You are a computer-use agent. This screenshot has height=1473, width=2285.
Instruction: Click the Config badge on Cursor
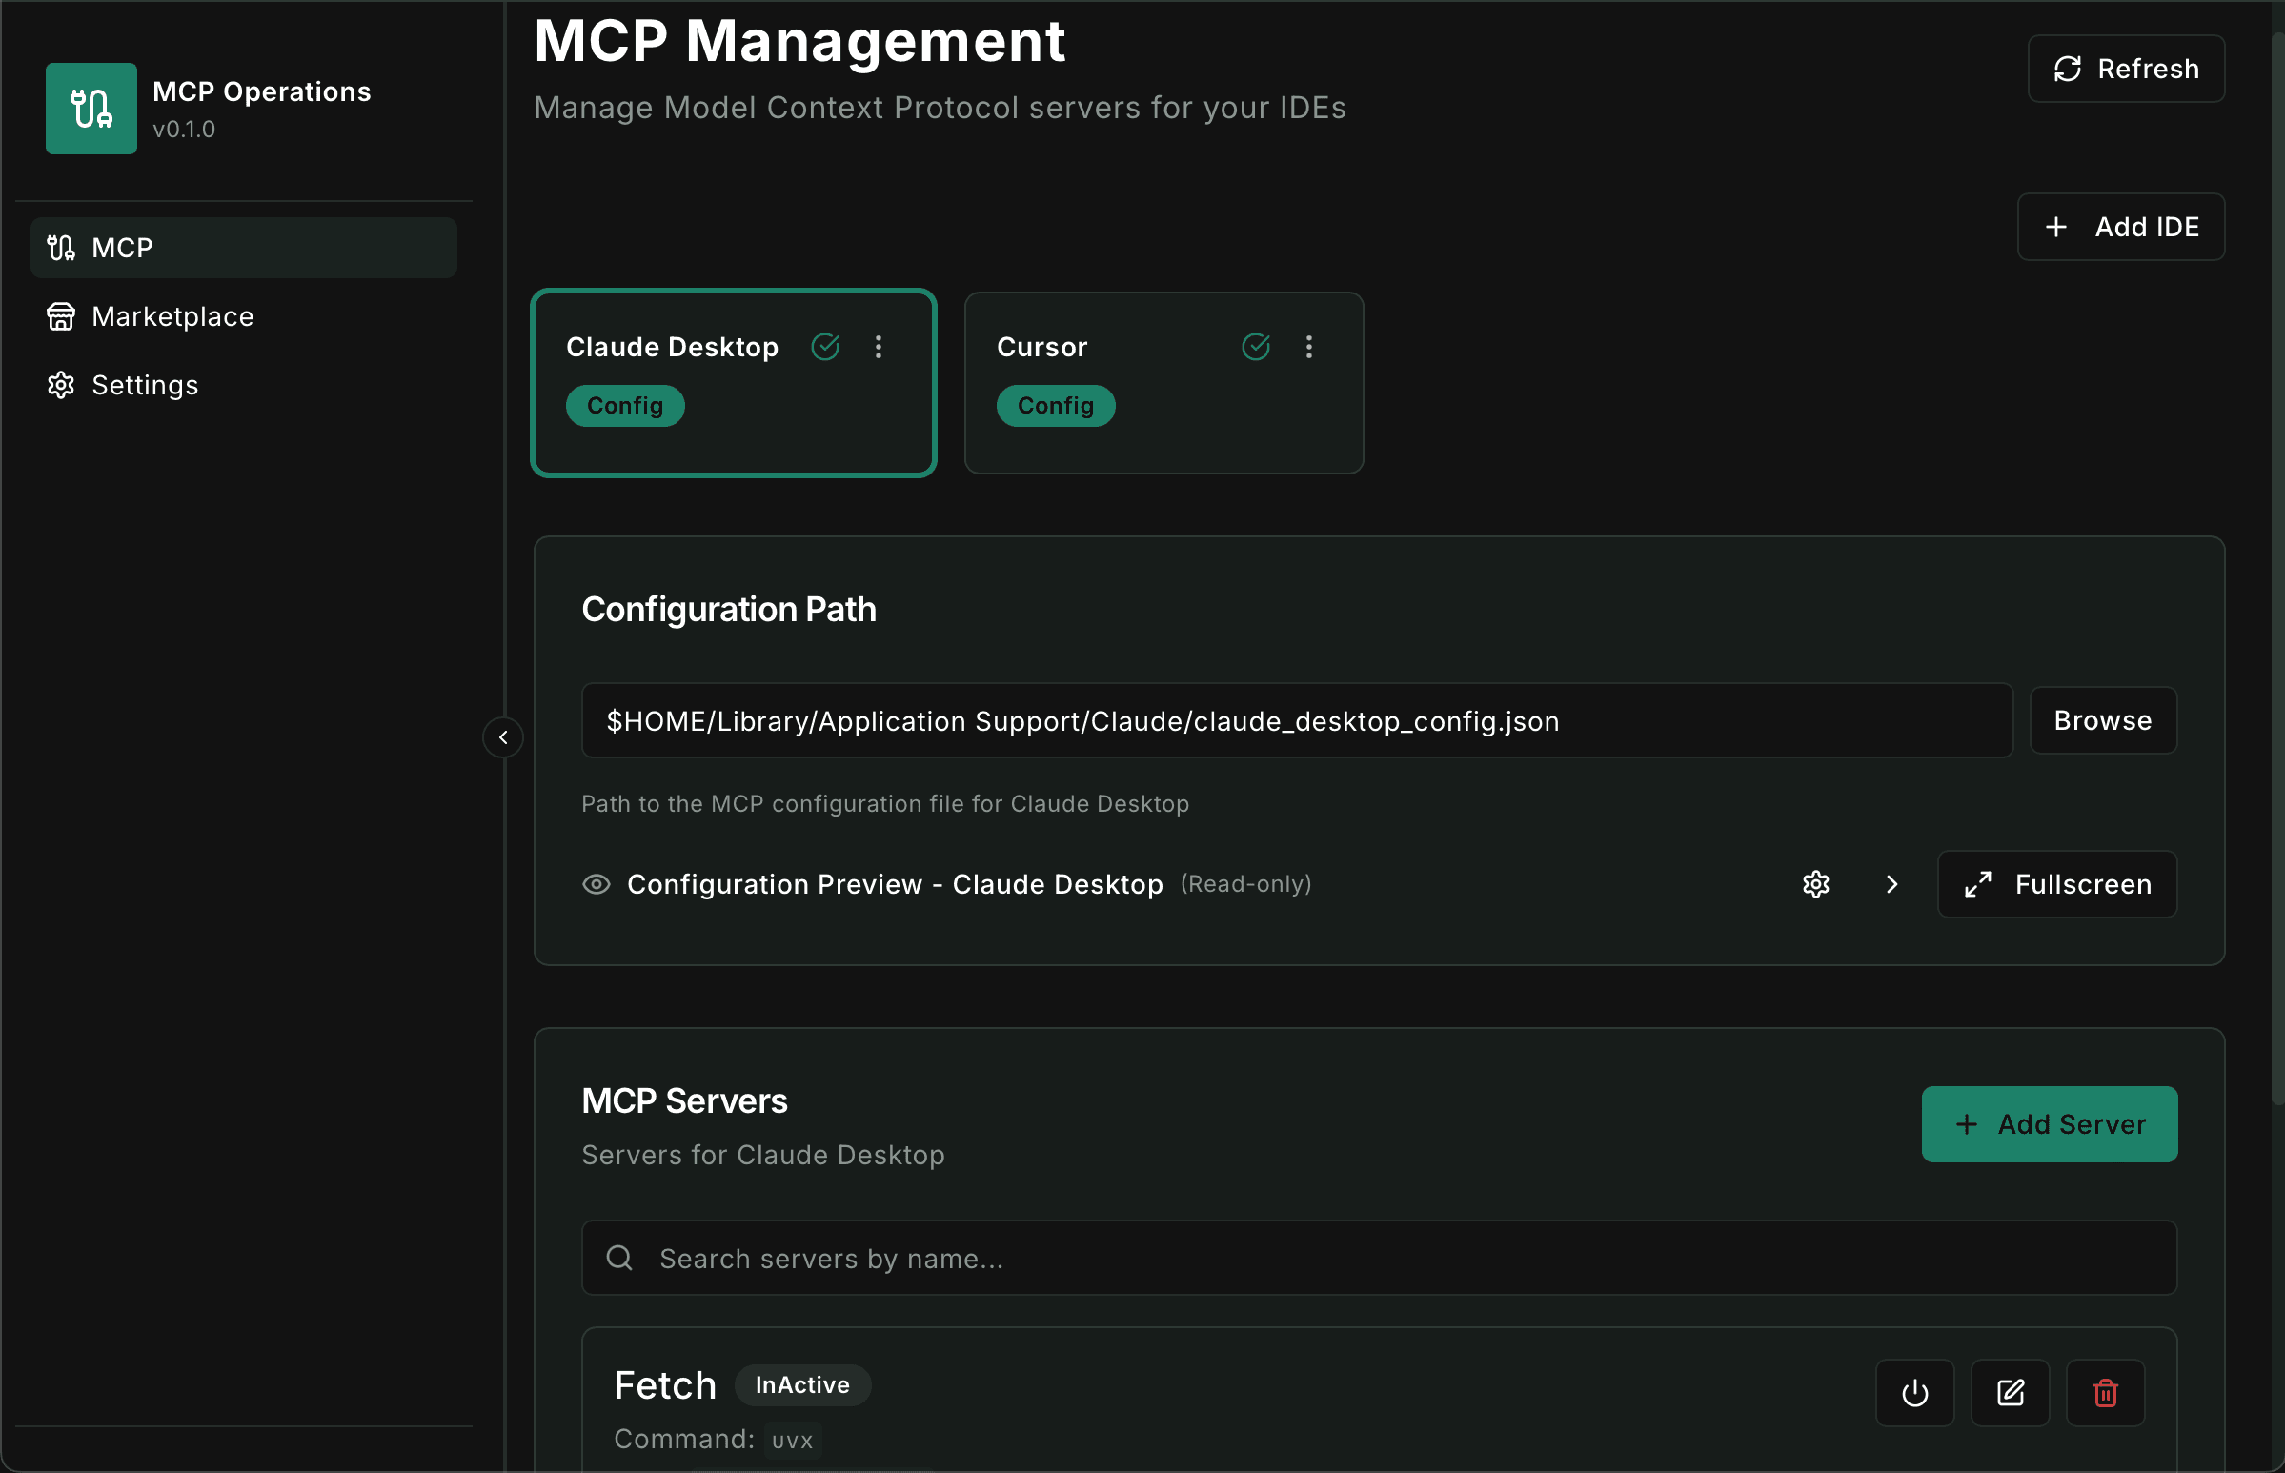tap(1056, 406)
